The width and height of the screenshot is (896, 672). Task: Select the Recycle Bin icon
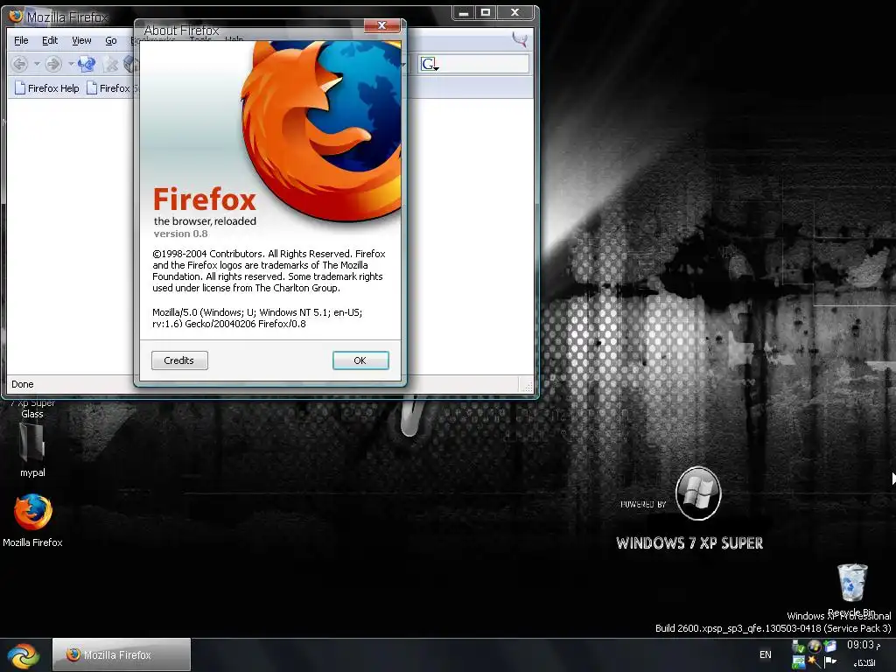tap(852, 591)
